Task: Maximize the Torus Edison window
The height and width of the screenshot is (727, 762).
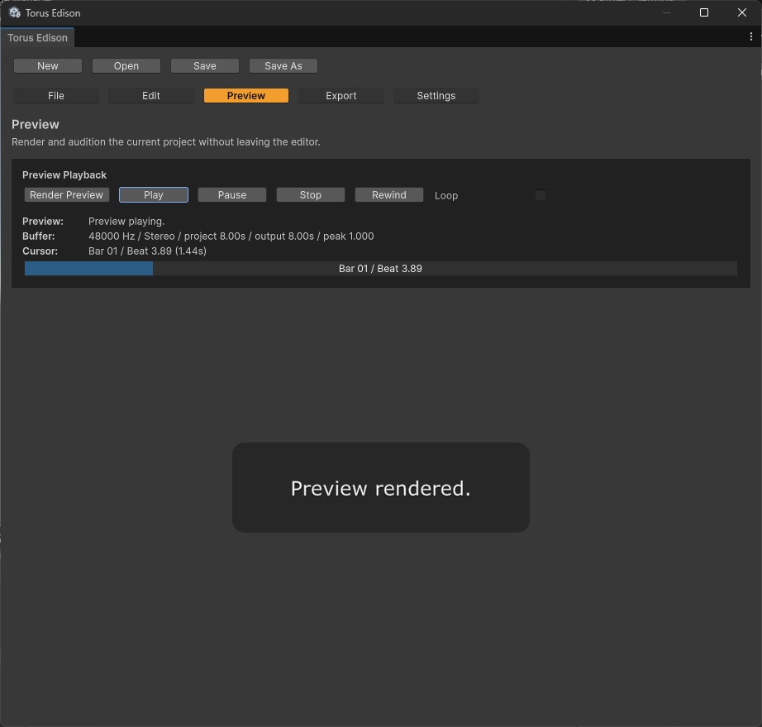Action: tap(703, 12)
